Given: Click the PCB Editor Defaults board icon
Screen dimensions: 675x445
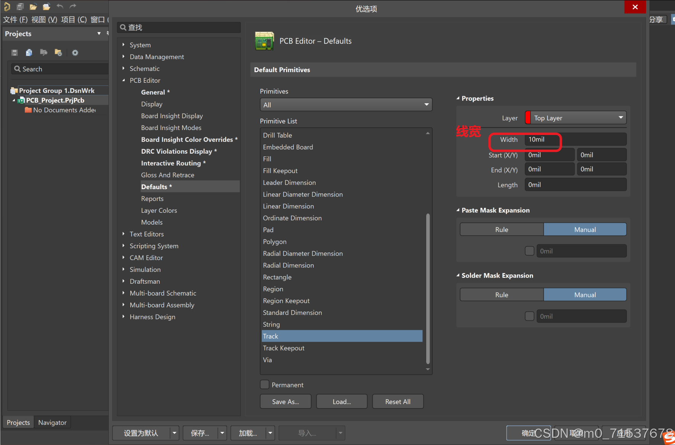Looking at the screenshot, I should (x=264, y=41).
